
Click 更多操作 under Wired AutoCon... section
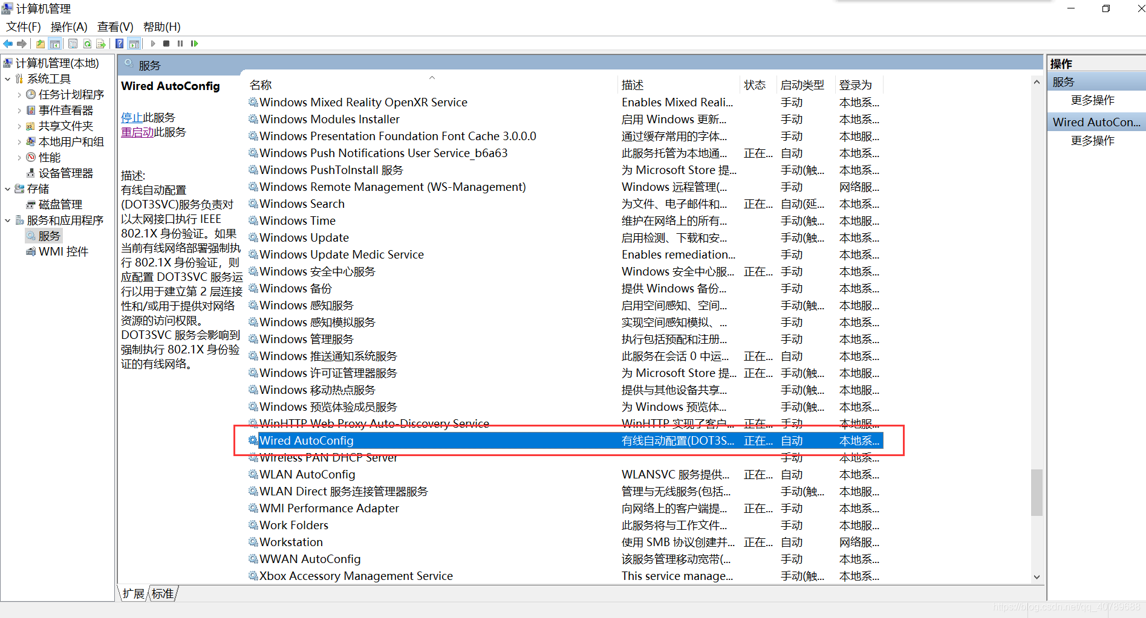click(1092, 140)
